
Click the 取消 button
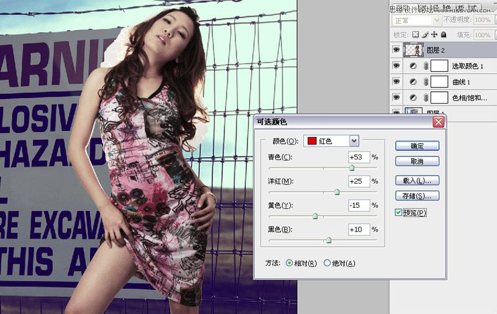[417, 161]
